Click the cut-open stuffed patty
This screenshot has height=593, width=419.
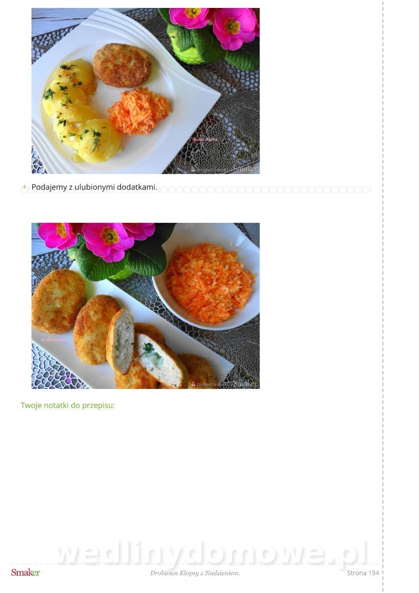(146, 349)
